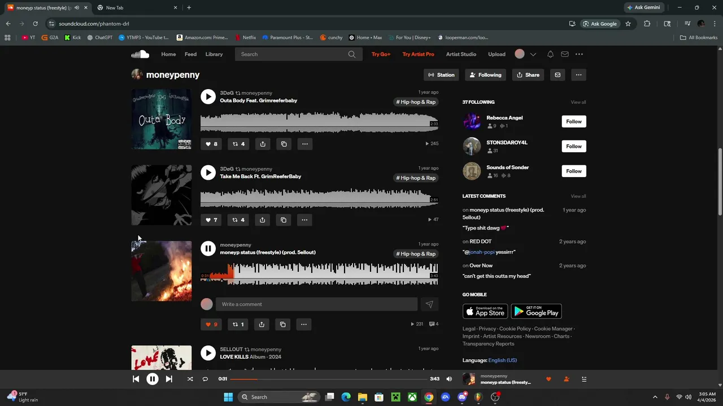Toggle repeat in player bar
Image resolution: width=723 pixels, height=406 pixels.
click(205, 379)
